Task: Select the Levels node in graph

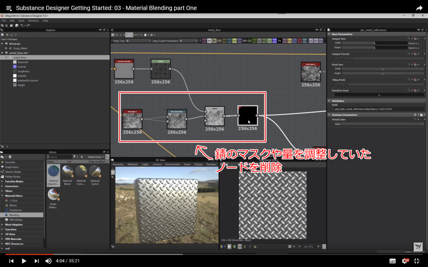Action: (x=160, y=69)
